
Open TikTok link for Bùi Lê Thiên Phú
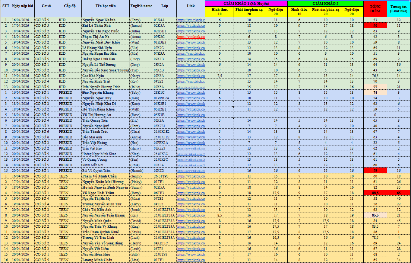point(191,26)
